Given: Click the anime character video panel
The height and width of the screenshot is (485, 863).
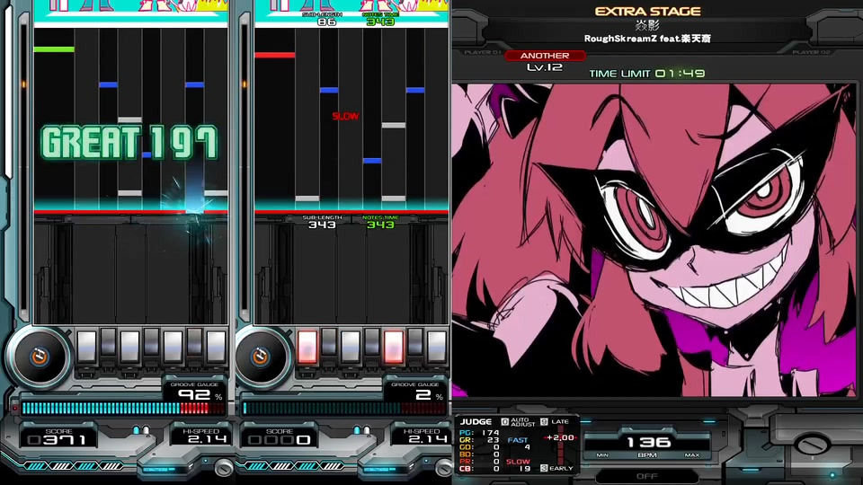Looking at the screenshot, I should click(x=654, y=240).
